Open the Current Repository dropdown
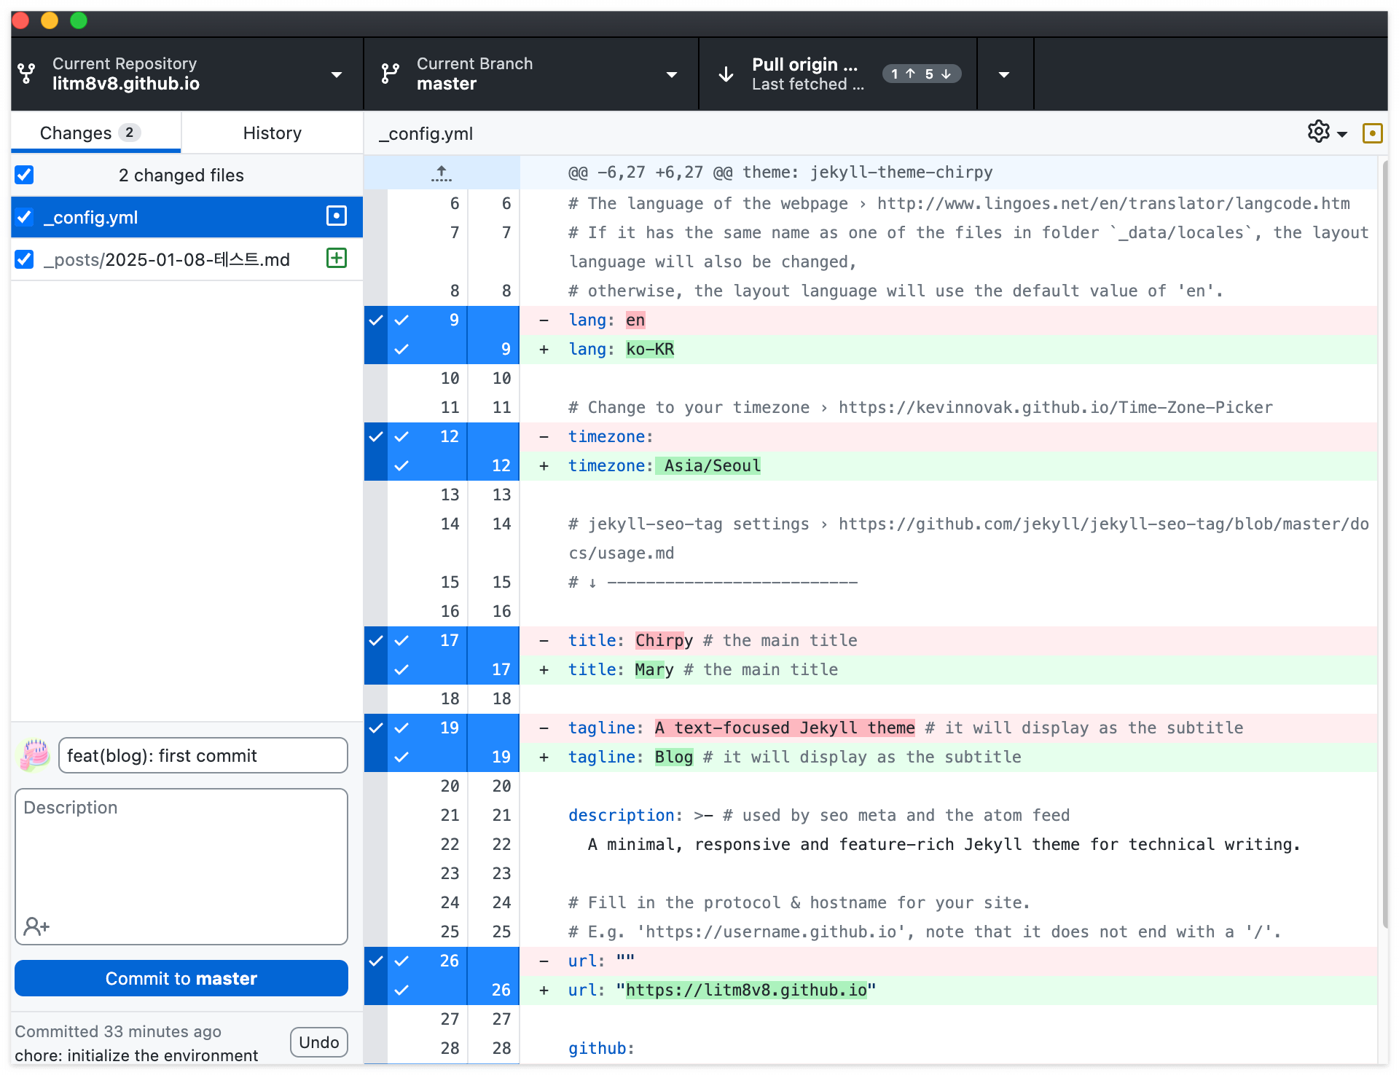Screen dimensions: 1399x1075 pos(187,74)
